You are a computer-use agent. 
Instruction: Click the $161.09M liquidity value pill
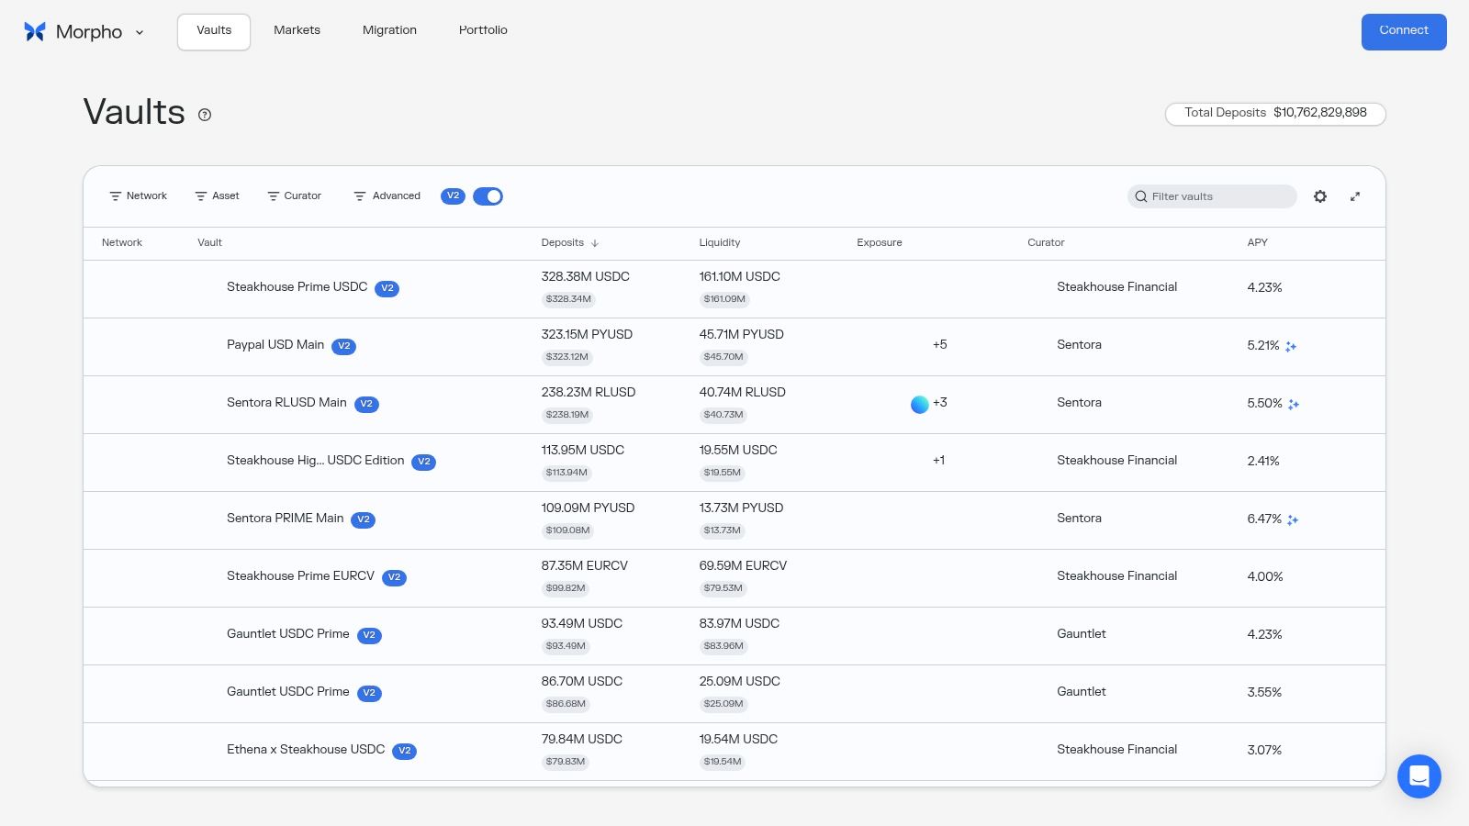coord(724,299)
